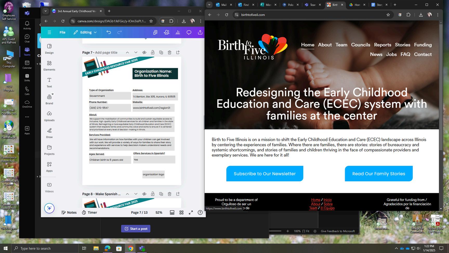Toggle Canva page thumbnails strip view
The height and width of the screenshot is (253, 449).
click(172, 213)
